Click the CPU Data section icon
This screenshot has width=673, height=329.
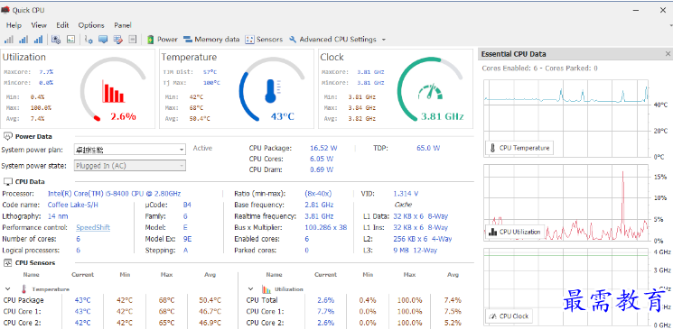click(x=8, y=181)
